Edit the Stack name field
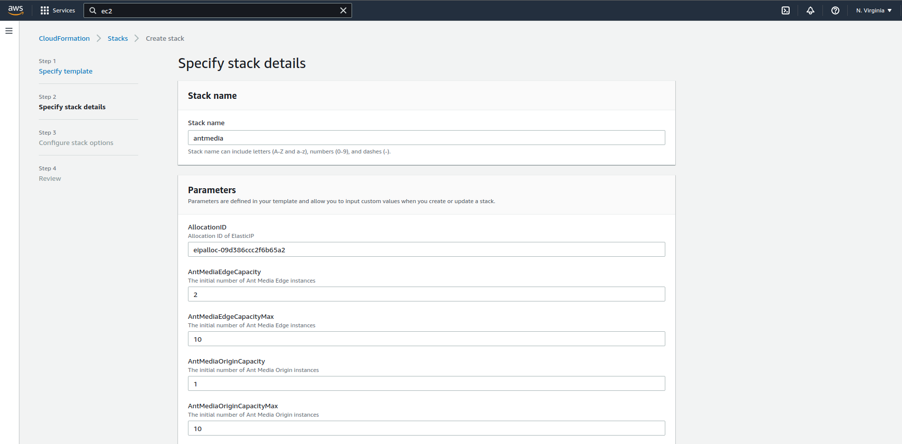Screen dimensions: 902x444 click(427, 138)
